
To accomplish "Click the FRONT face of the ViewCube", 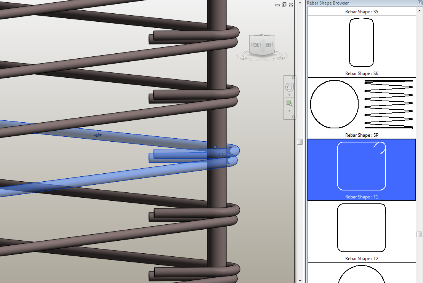I will [256, 45].
